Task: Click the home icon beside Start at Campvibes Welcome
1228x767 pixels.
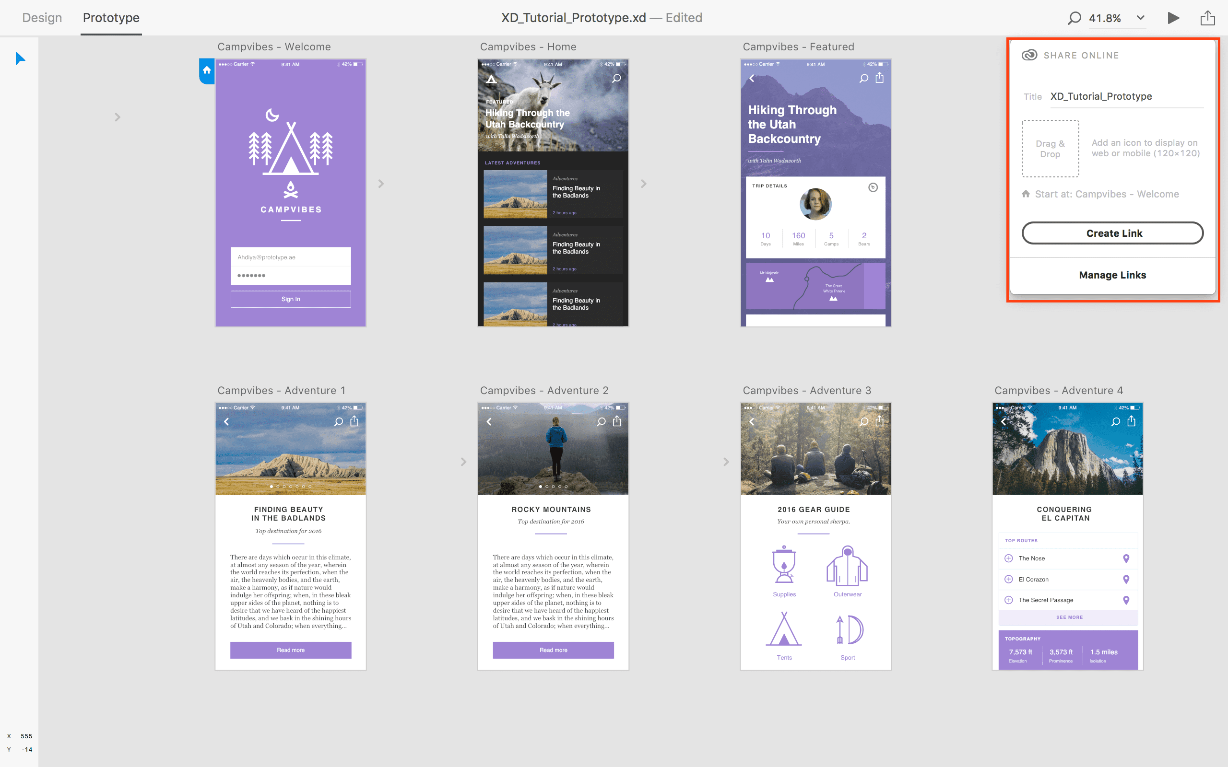Action: click(x=1026, y=194)
